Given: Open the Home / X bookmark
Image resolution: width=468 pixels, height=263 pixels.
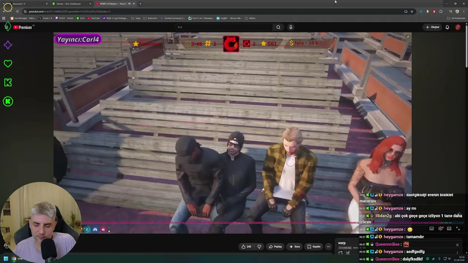Looking at the screenshot, I should click(x=45, y=18).
